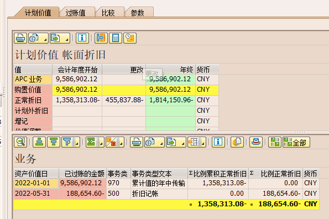Click the clock document icon in upper toolbar
Screen dimensions: 329x219
[x=130, y=38]
